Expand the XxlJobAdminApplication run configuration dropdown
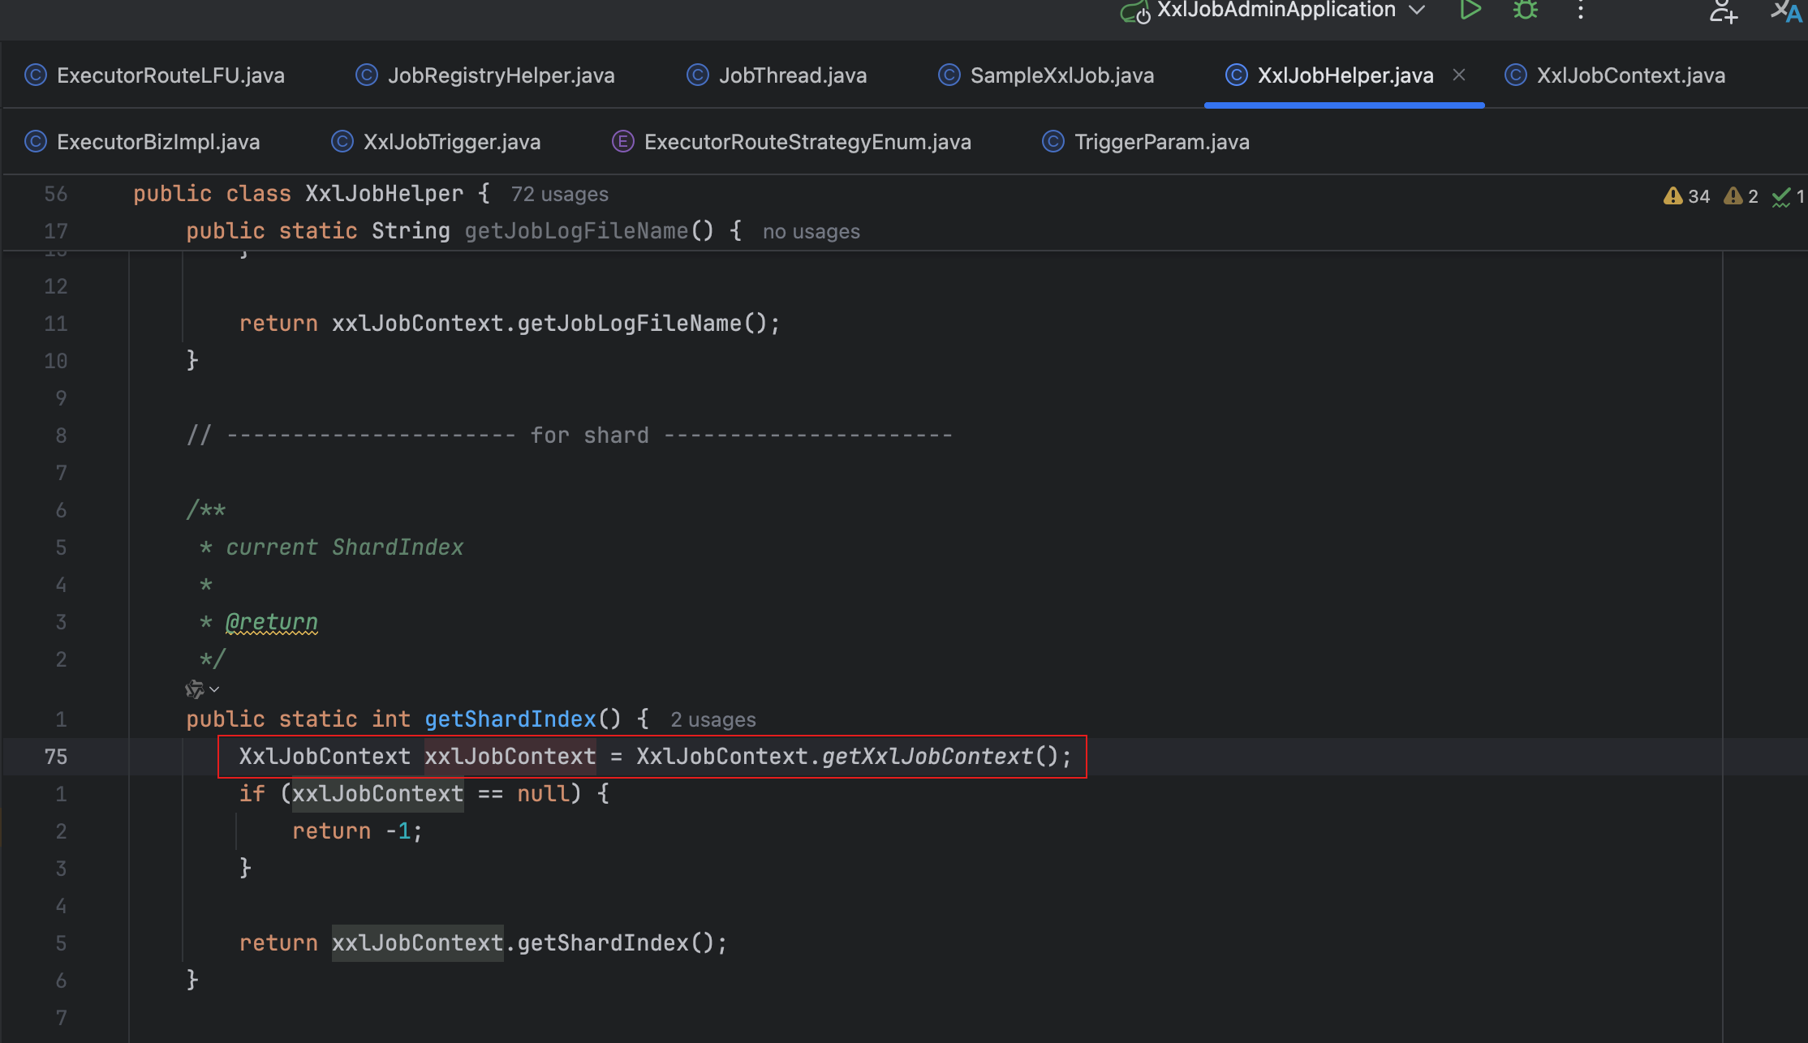The image size is (1808, 1043). point(1417,10)
